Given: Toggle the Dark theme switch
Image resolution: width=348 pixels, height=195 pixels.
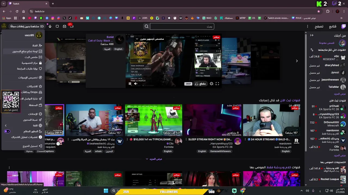Looking at the screenshot, I should (x=7, y=131).
